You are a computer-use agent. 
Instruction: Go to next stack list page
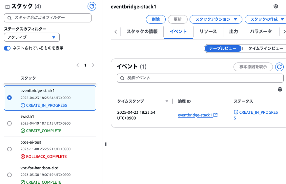[x=93, y=65]
